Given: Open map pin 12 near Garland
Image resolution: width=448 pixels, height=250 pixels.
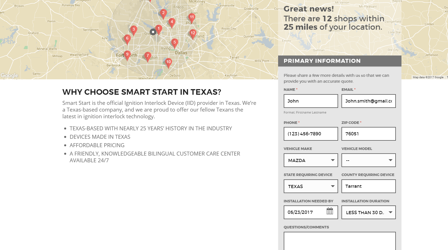Looking at the screenshot, I should 193,33.
